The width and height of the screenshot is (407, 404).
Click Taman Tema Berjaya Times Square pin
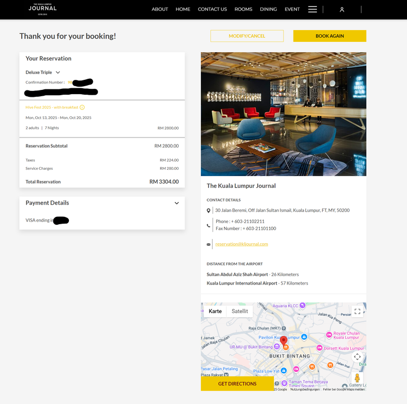(284, 383)
